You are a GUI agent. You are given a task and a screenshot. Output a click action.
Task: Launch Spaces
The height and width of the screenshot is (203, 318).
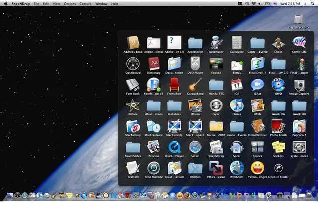(257, 147)
